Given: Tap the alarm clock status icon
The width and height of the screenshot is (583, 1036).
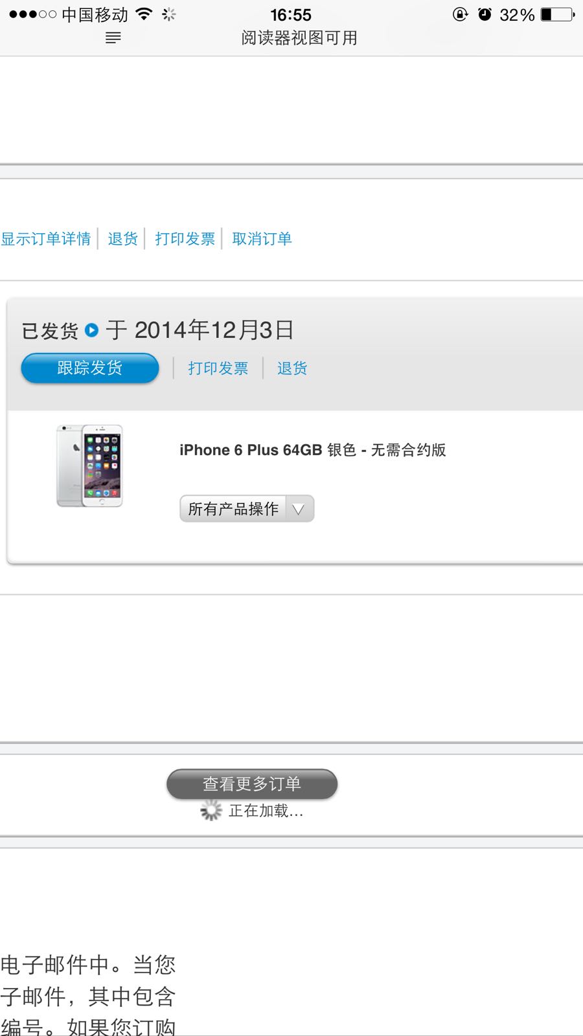Looking at the screenshot, I should (485, 14).
